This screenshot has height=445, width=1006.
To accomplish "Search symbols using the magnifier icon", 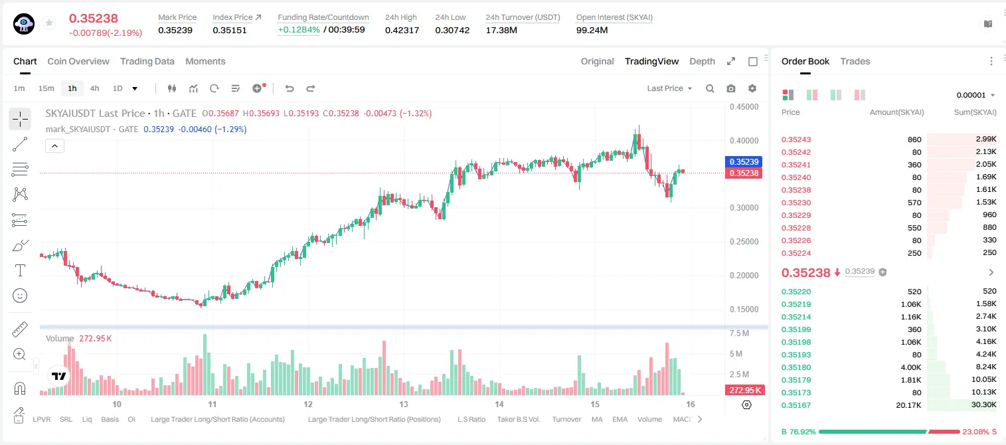I will click(x=710, y=88).
